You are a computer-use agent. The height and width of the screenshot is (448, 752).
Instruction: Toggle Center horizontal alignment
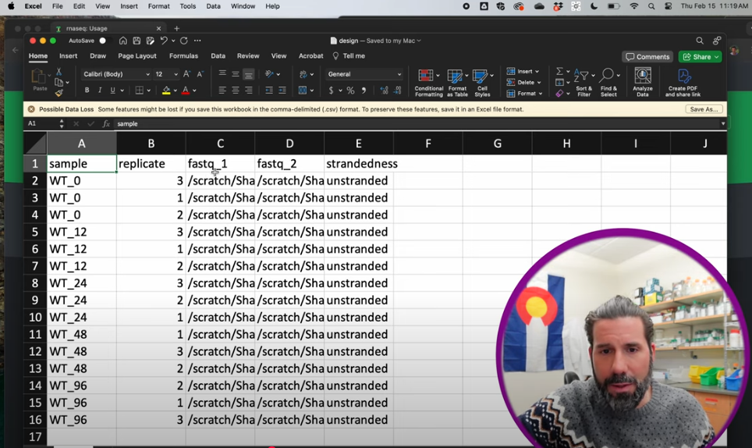coord(236,91)
